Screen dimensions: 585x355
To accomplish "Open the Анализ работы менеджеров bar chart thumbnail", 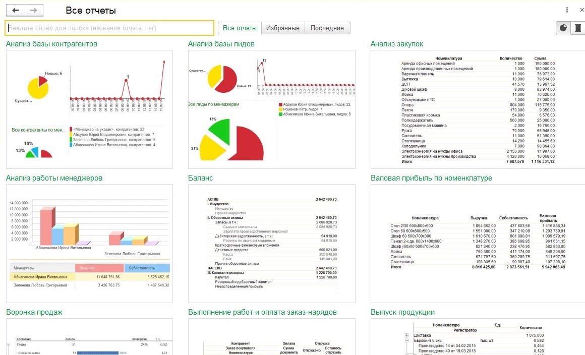I will tap(89, 244).
